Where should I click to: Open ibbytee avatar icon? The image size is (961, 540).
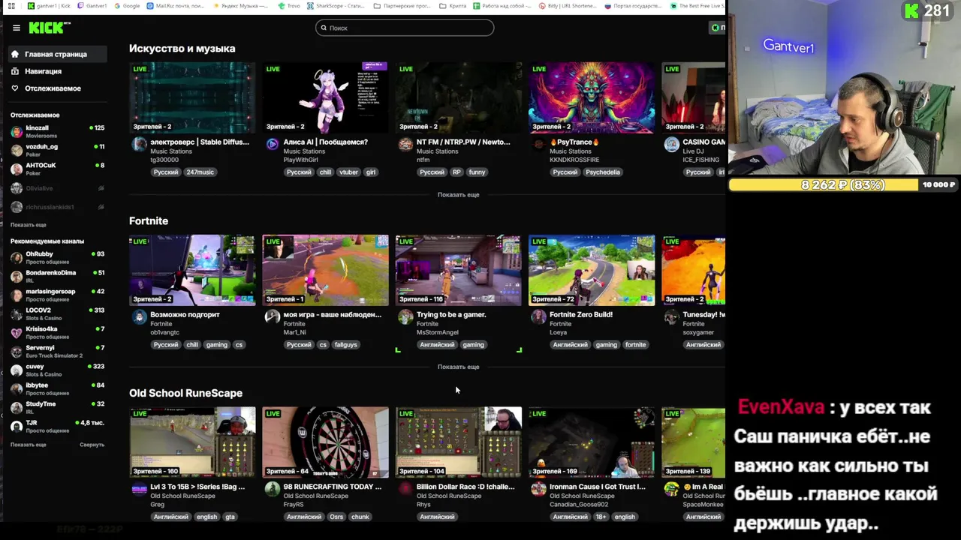17,388
